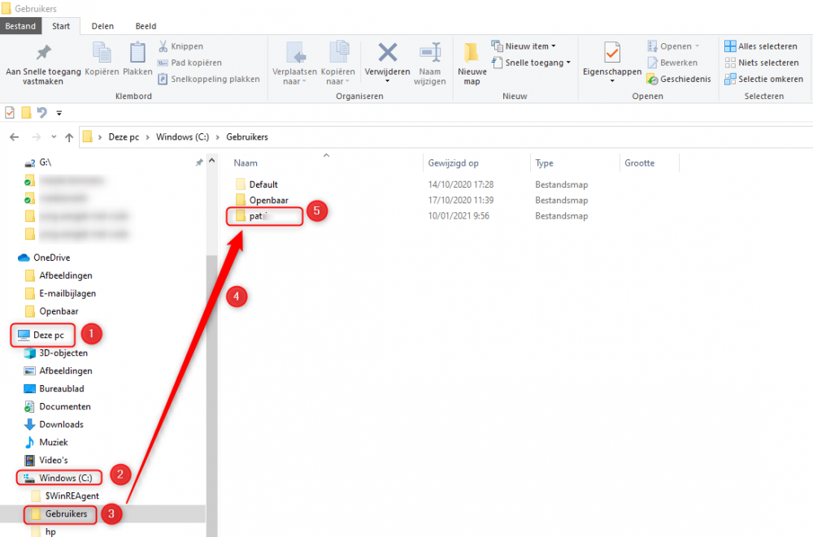Switch to the Beeld ribbon tab
This screenshot has height=537, width=813.
point(146,26)
